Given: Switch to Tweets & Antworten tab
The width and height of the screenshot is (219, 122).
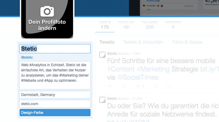Looking at the screenshot, I should (143, 42).
